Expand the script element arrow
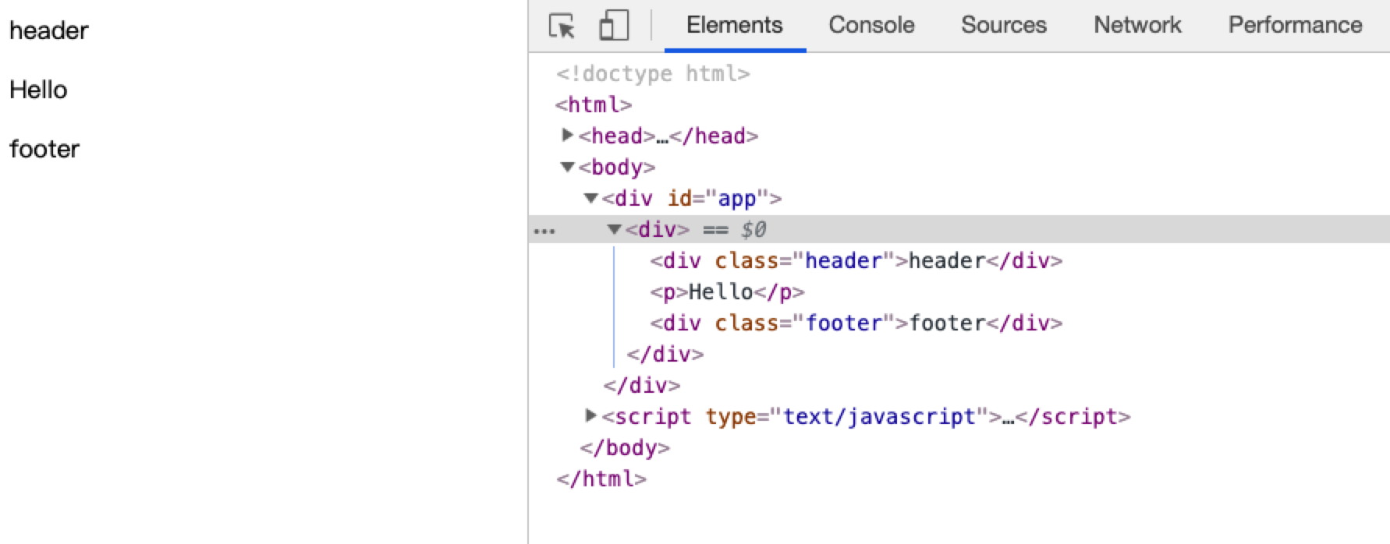The image size is (1390, 544). click(x=591, y=415)
